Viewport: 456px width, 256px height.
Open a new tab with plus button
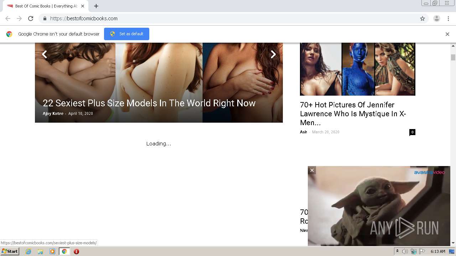click(96, 6)
